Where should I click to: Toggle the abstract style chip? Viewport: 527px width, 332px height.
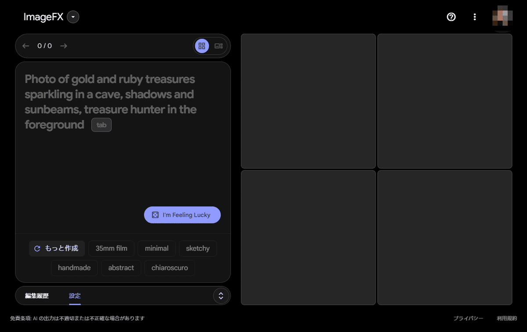pyautogui.click(x=121, y=267)
